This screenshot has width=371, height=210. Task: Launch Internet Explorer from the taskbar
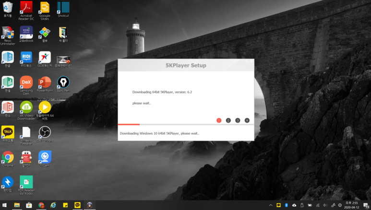[53, 205]
